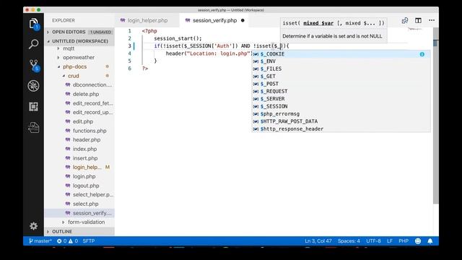Open the SFTP remote explorer icon
The image size is (462, 260).
[34, 128]
